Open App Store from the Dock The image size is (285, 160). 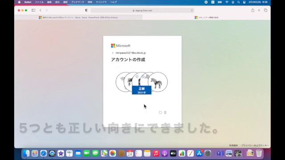tap(199, 153)
